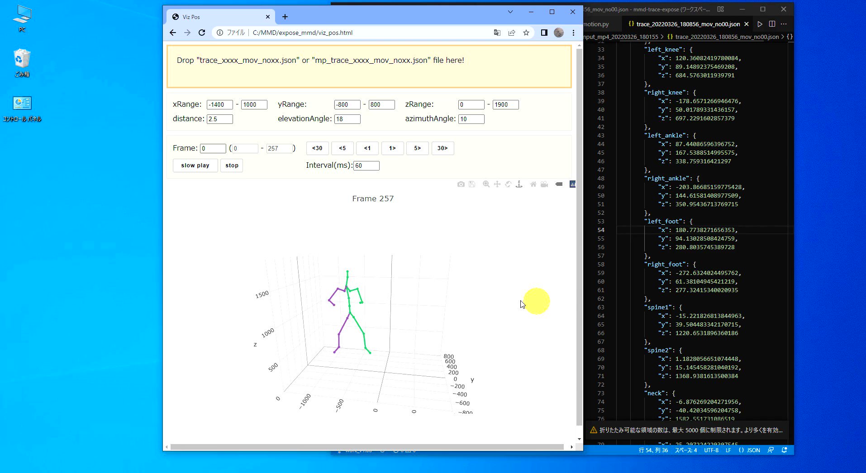The width and height of the screenshot is (866, 473).
Task: Open PC desktop icon
Action: [22, 19]
